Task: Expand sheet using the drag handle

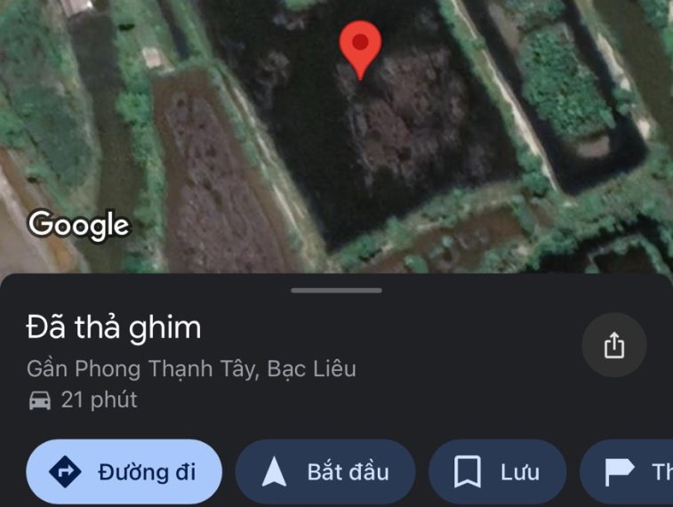Action: 336,291
